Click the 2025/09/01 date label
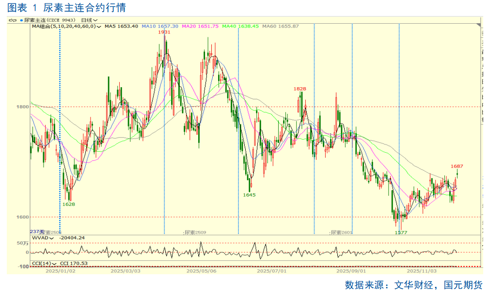This screenshot has width=489, height=298. 351,271
